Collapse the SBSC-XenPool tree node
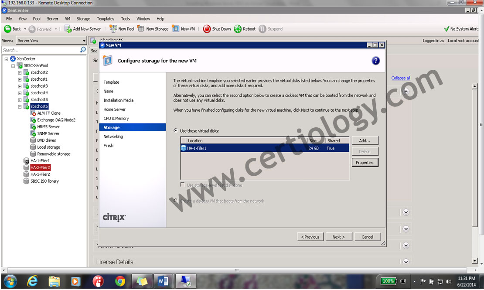 pyautogui.click(x=13, y=66)
